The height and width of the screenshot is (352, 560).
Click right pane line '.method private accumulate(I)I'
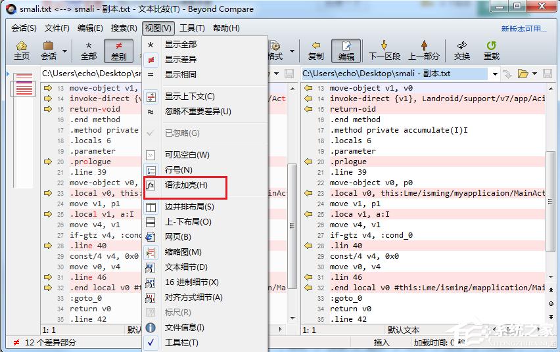click(x=398, y=130)
